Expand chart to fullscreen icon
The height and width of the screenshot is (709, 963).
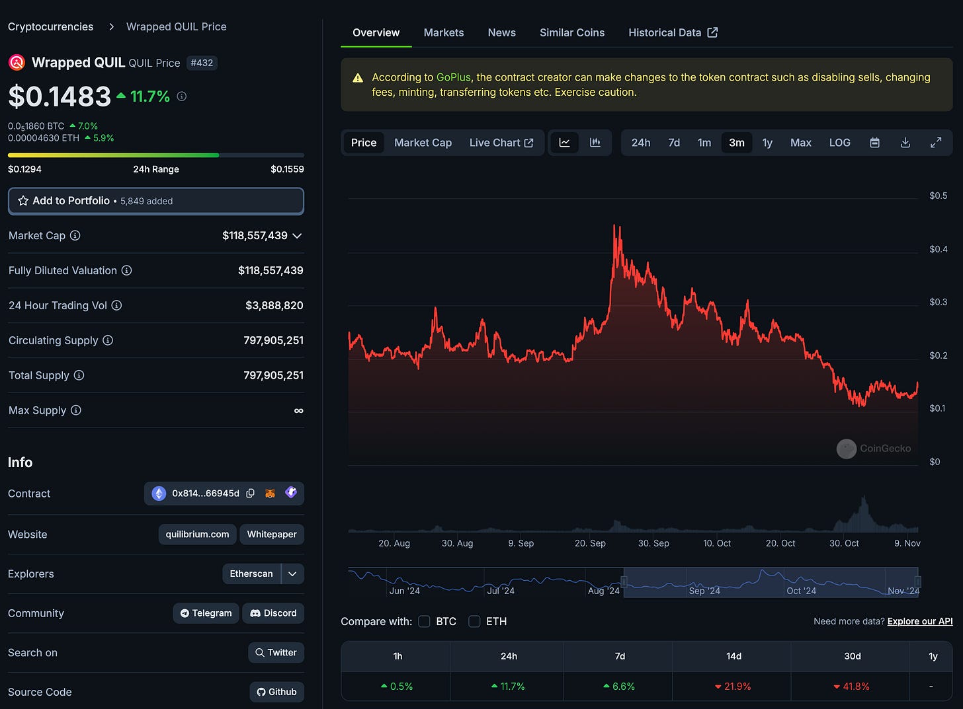click(x=936, y=143)
